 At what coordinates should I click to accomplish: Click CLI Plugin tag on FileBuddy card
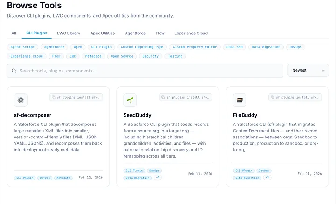244,171
